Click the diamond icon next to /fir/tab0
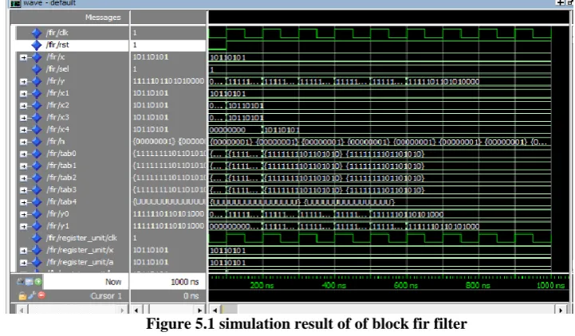 coord(37,154)
